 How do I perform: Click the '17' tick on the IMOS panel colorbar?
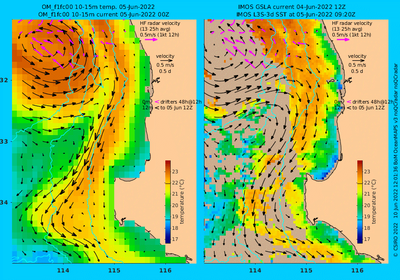(367, 239)
